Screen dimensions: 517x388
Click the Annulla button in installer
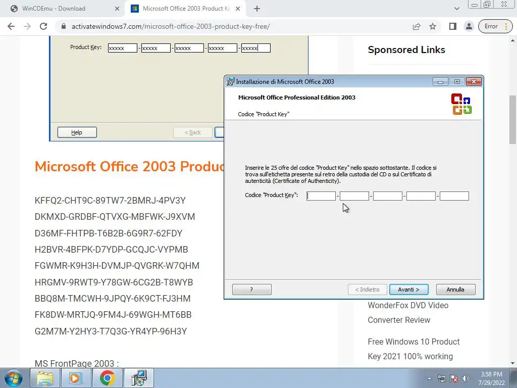tap(456, 289)
